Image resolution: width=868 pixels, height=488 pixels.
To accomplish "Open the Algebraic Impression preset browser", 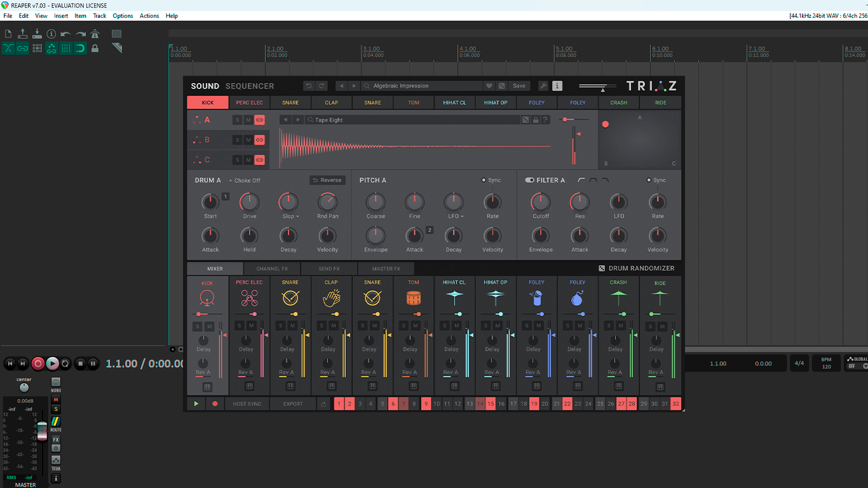I will pos(423,86).
